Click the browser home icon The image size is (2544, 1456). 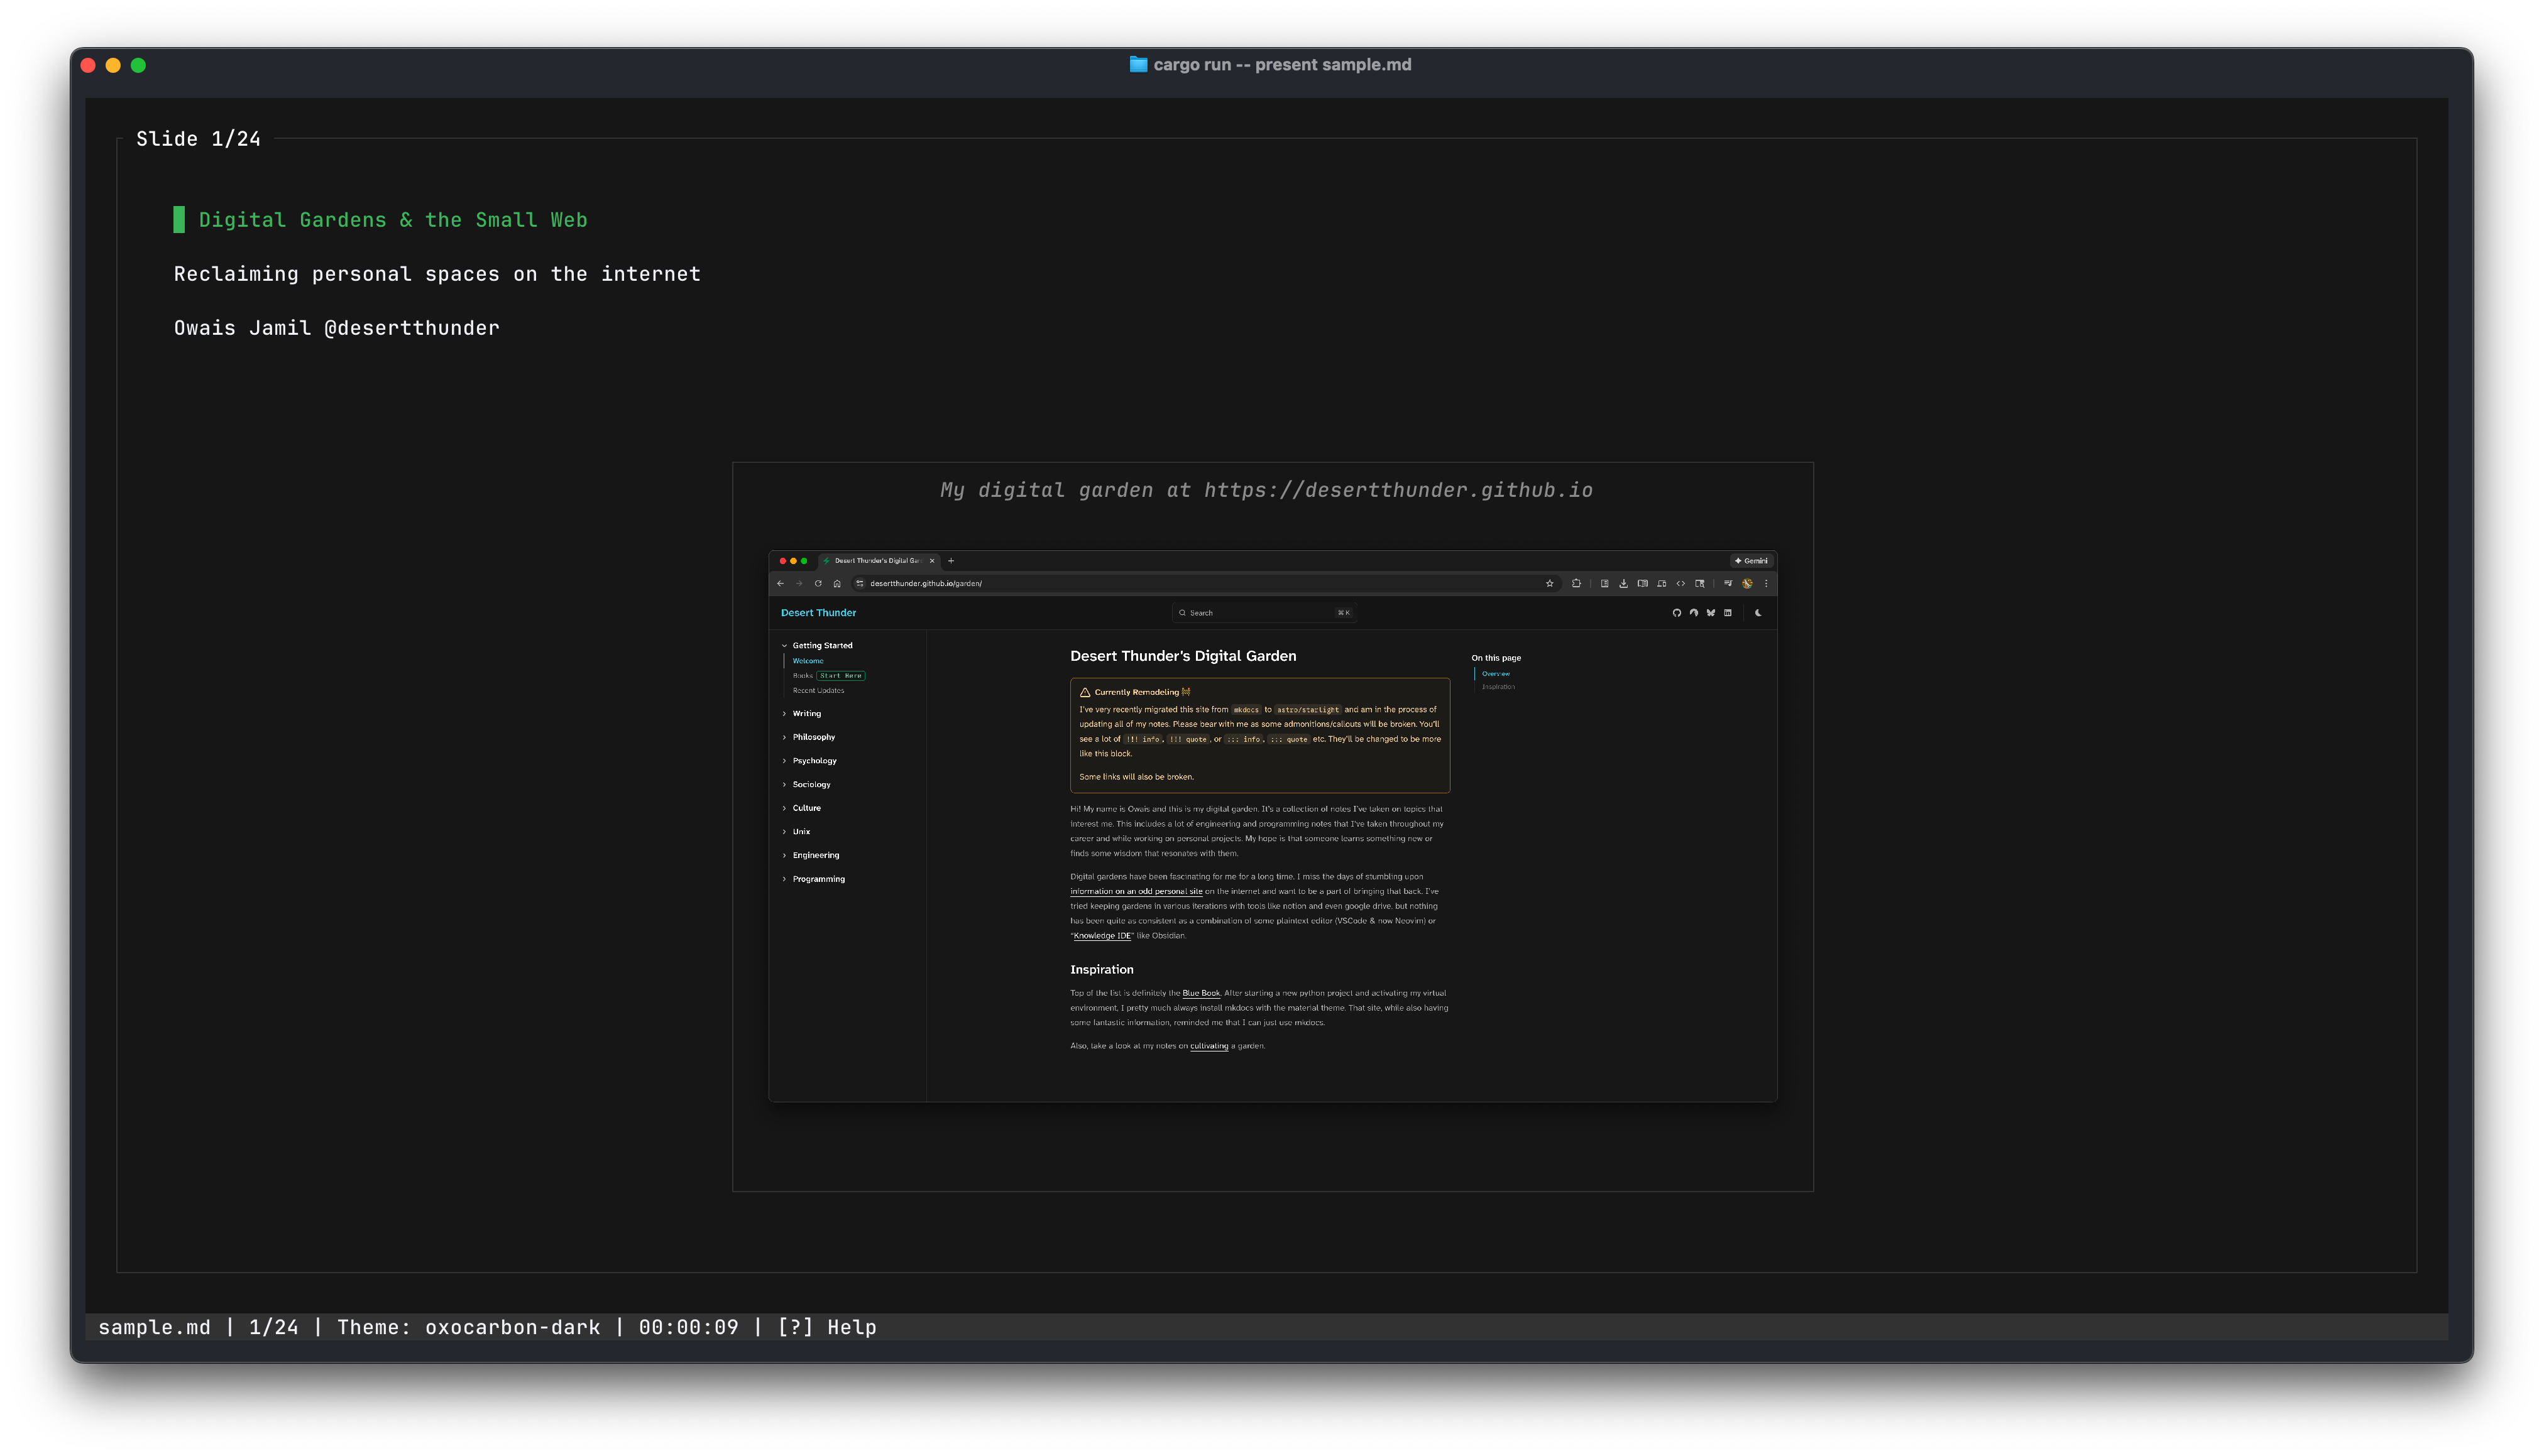coord(837,584)
